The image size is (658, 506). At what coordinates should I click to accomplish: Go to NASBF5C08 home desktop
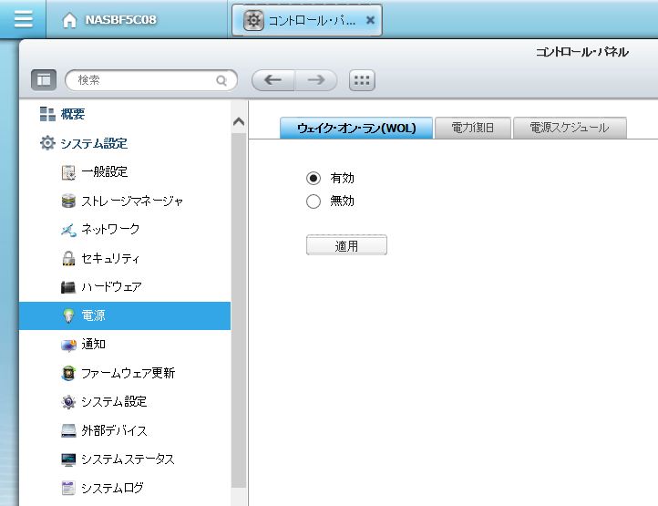[109, 20]
